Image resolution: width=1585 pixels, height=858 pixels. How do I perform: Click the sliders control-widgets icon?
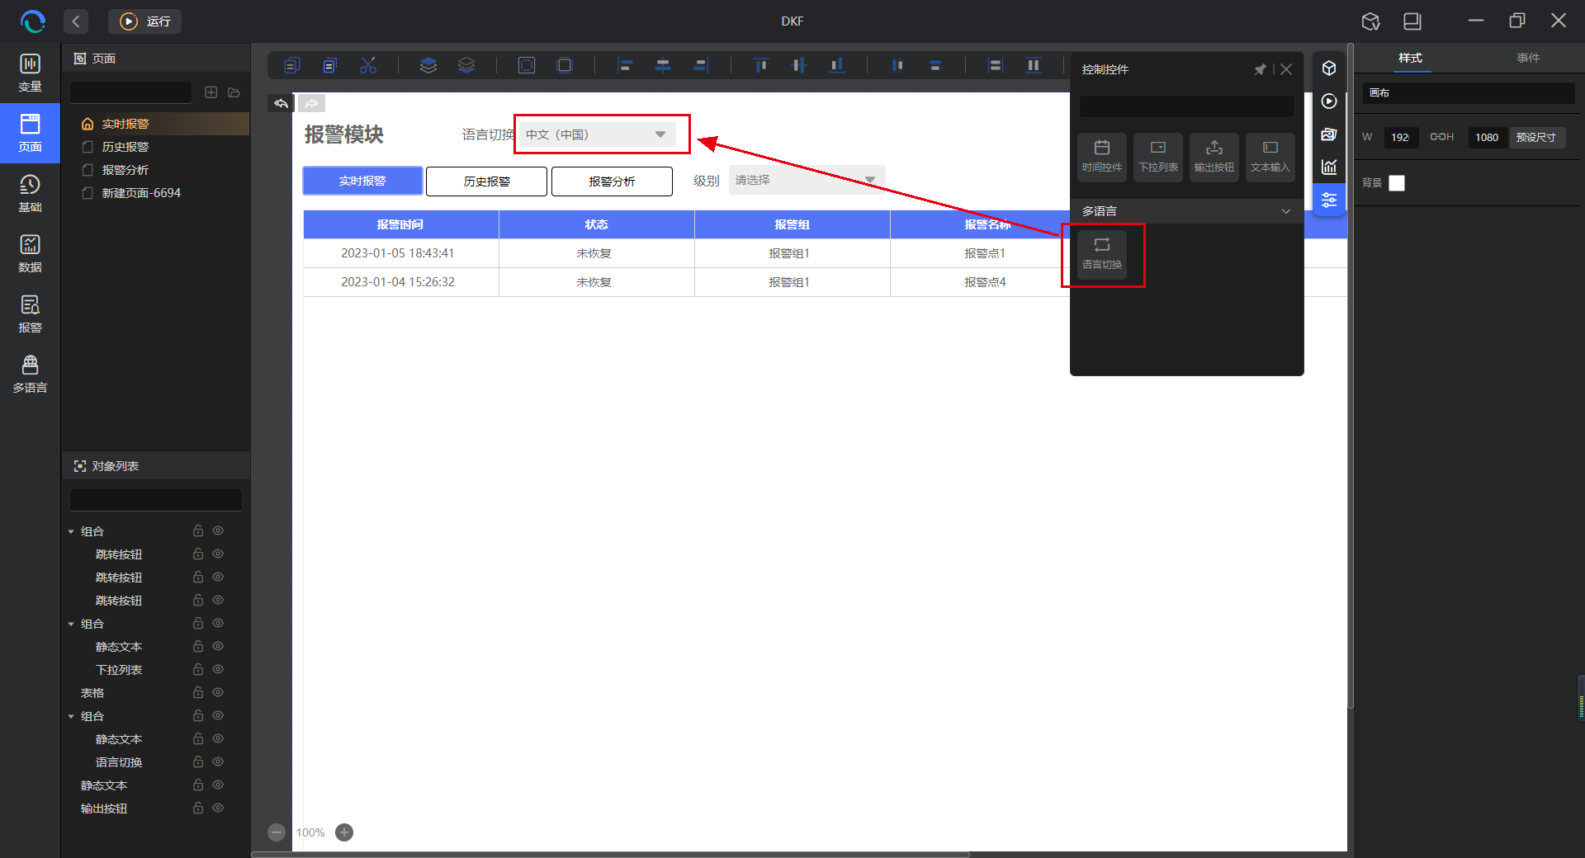pyautogui.click(x=1329, y=200)
